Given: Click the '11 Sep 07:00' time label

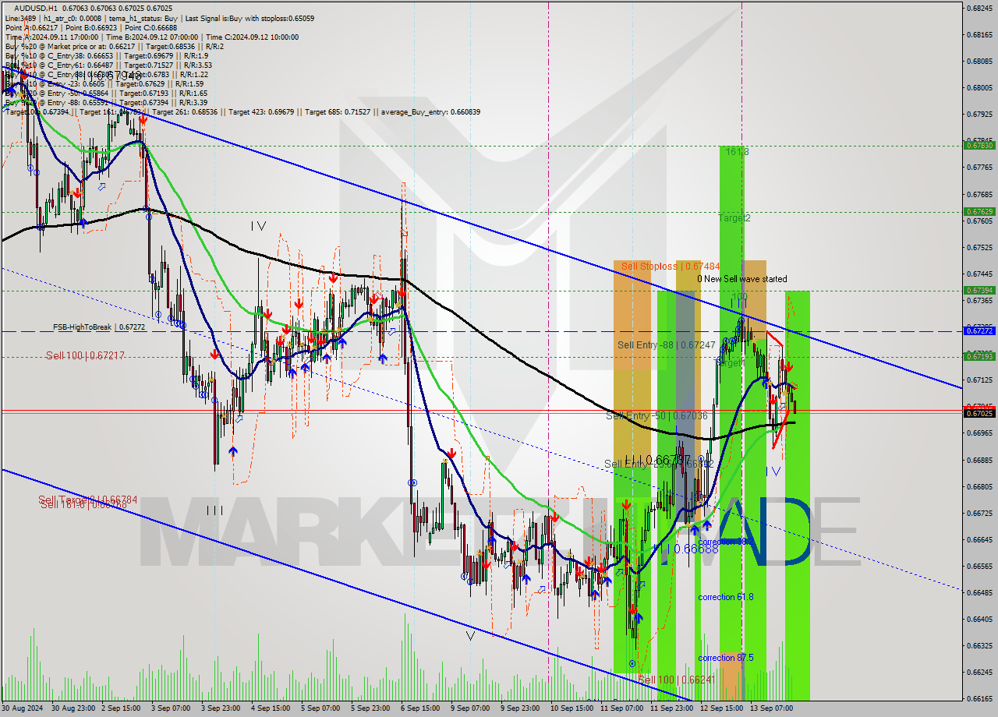Looking at the screenshot, I should (x=621, y=708).
